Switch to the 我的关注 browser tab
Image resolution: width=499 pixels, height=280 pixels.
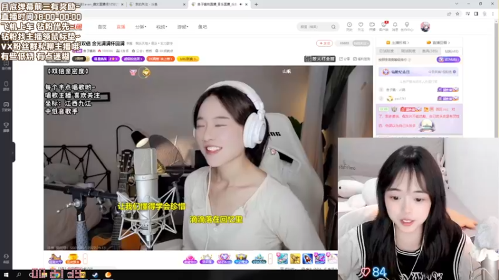pyautogui.click(x=157, y=4)
